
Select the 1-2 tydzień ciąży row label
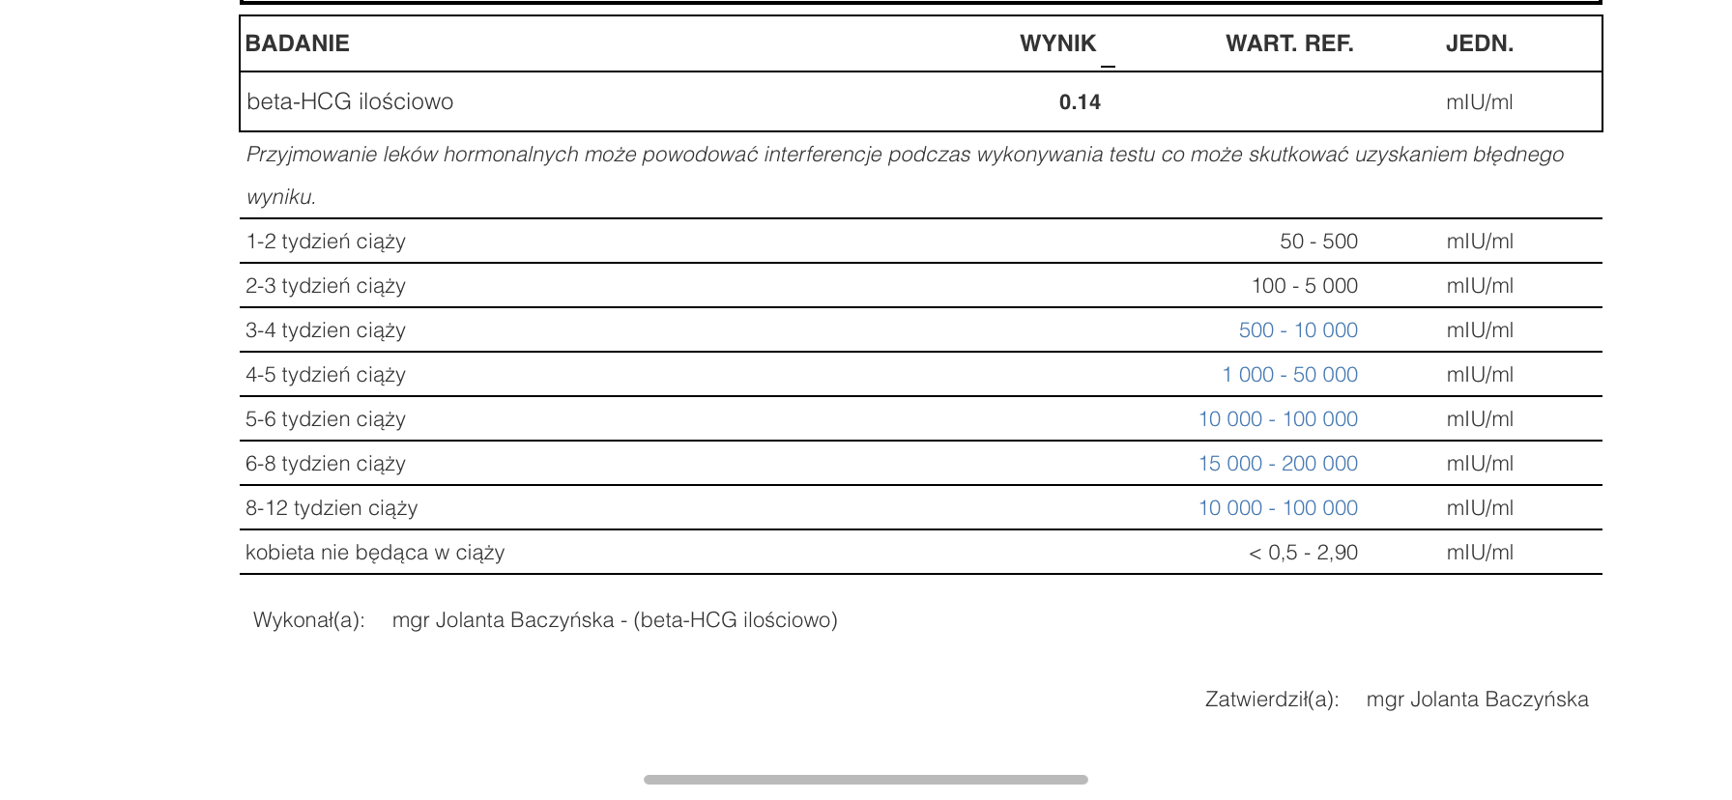[326, 242]
